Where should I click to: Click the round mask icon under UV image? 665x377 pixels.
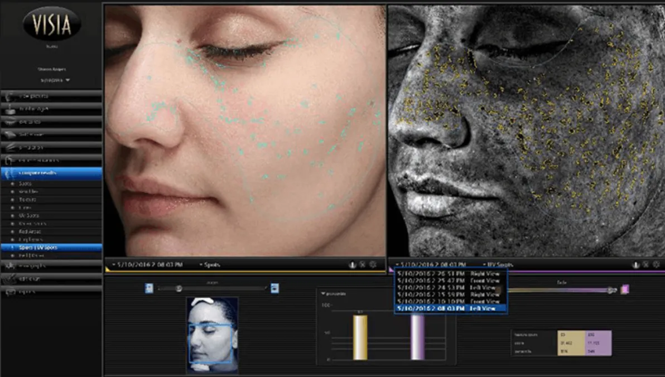[635, 264]
